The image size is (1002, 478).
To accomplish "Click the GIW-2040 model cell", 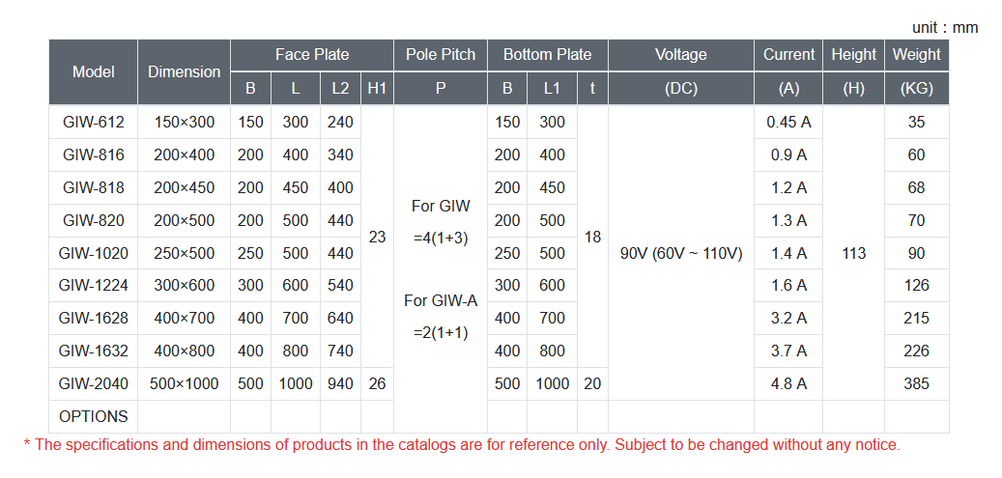I will (x=94, y=384).
